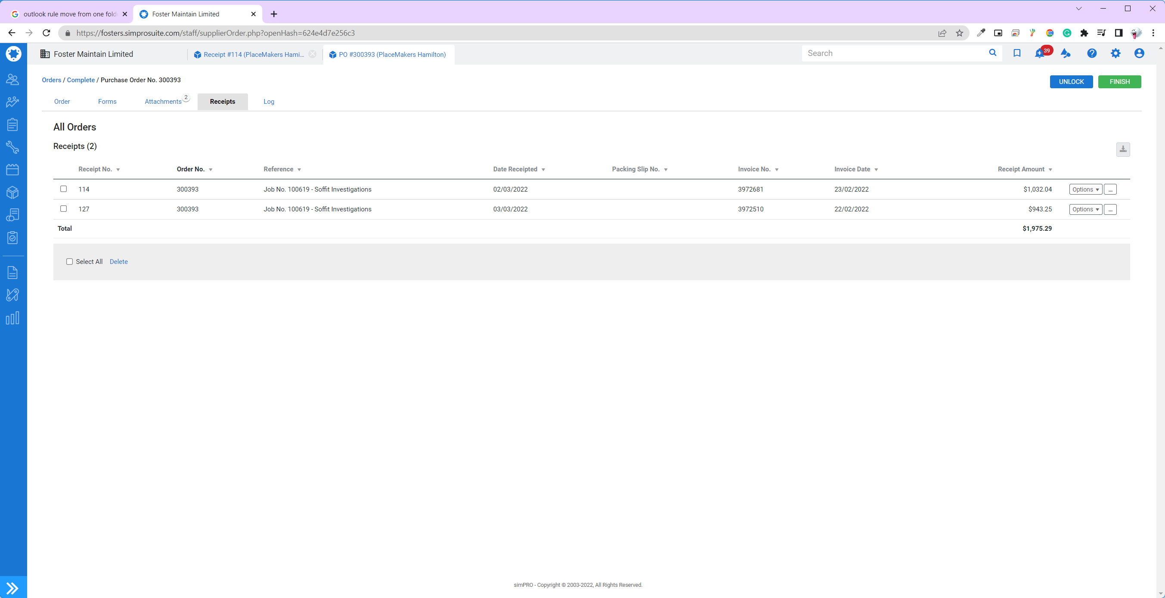Open the user profile icon

click(1139, 53)
